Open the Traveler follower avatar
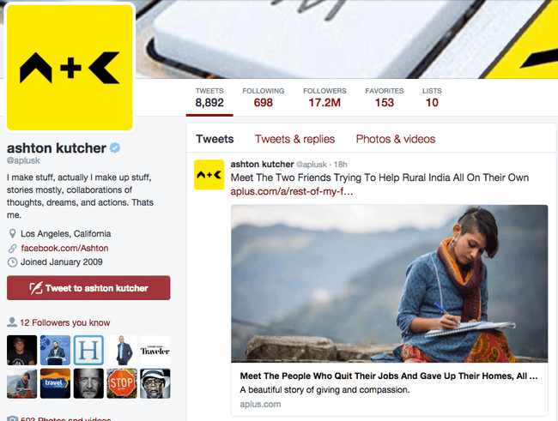 155,350
